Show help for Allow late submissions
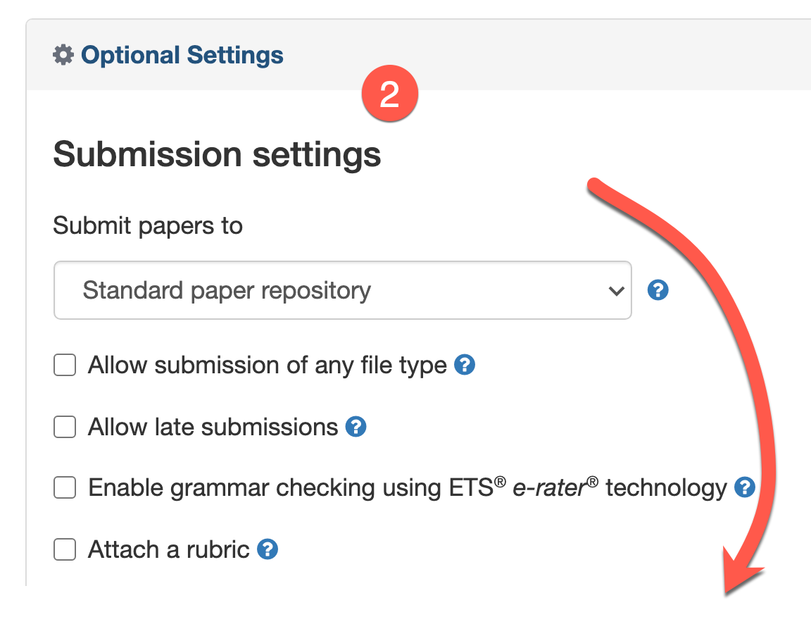The image size is (811, 617). point(356,427)
